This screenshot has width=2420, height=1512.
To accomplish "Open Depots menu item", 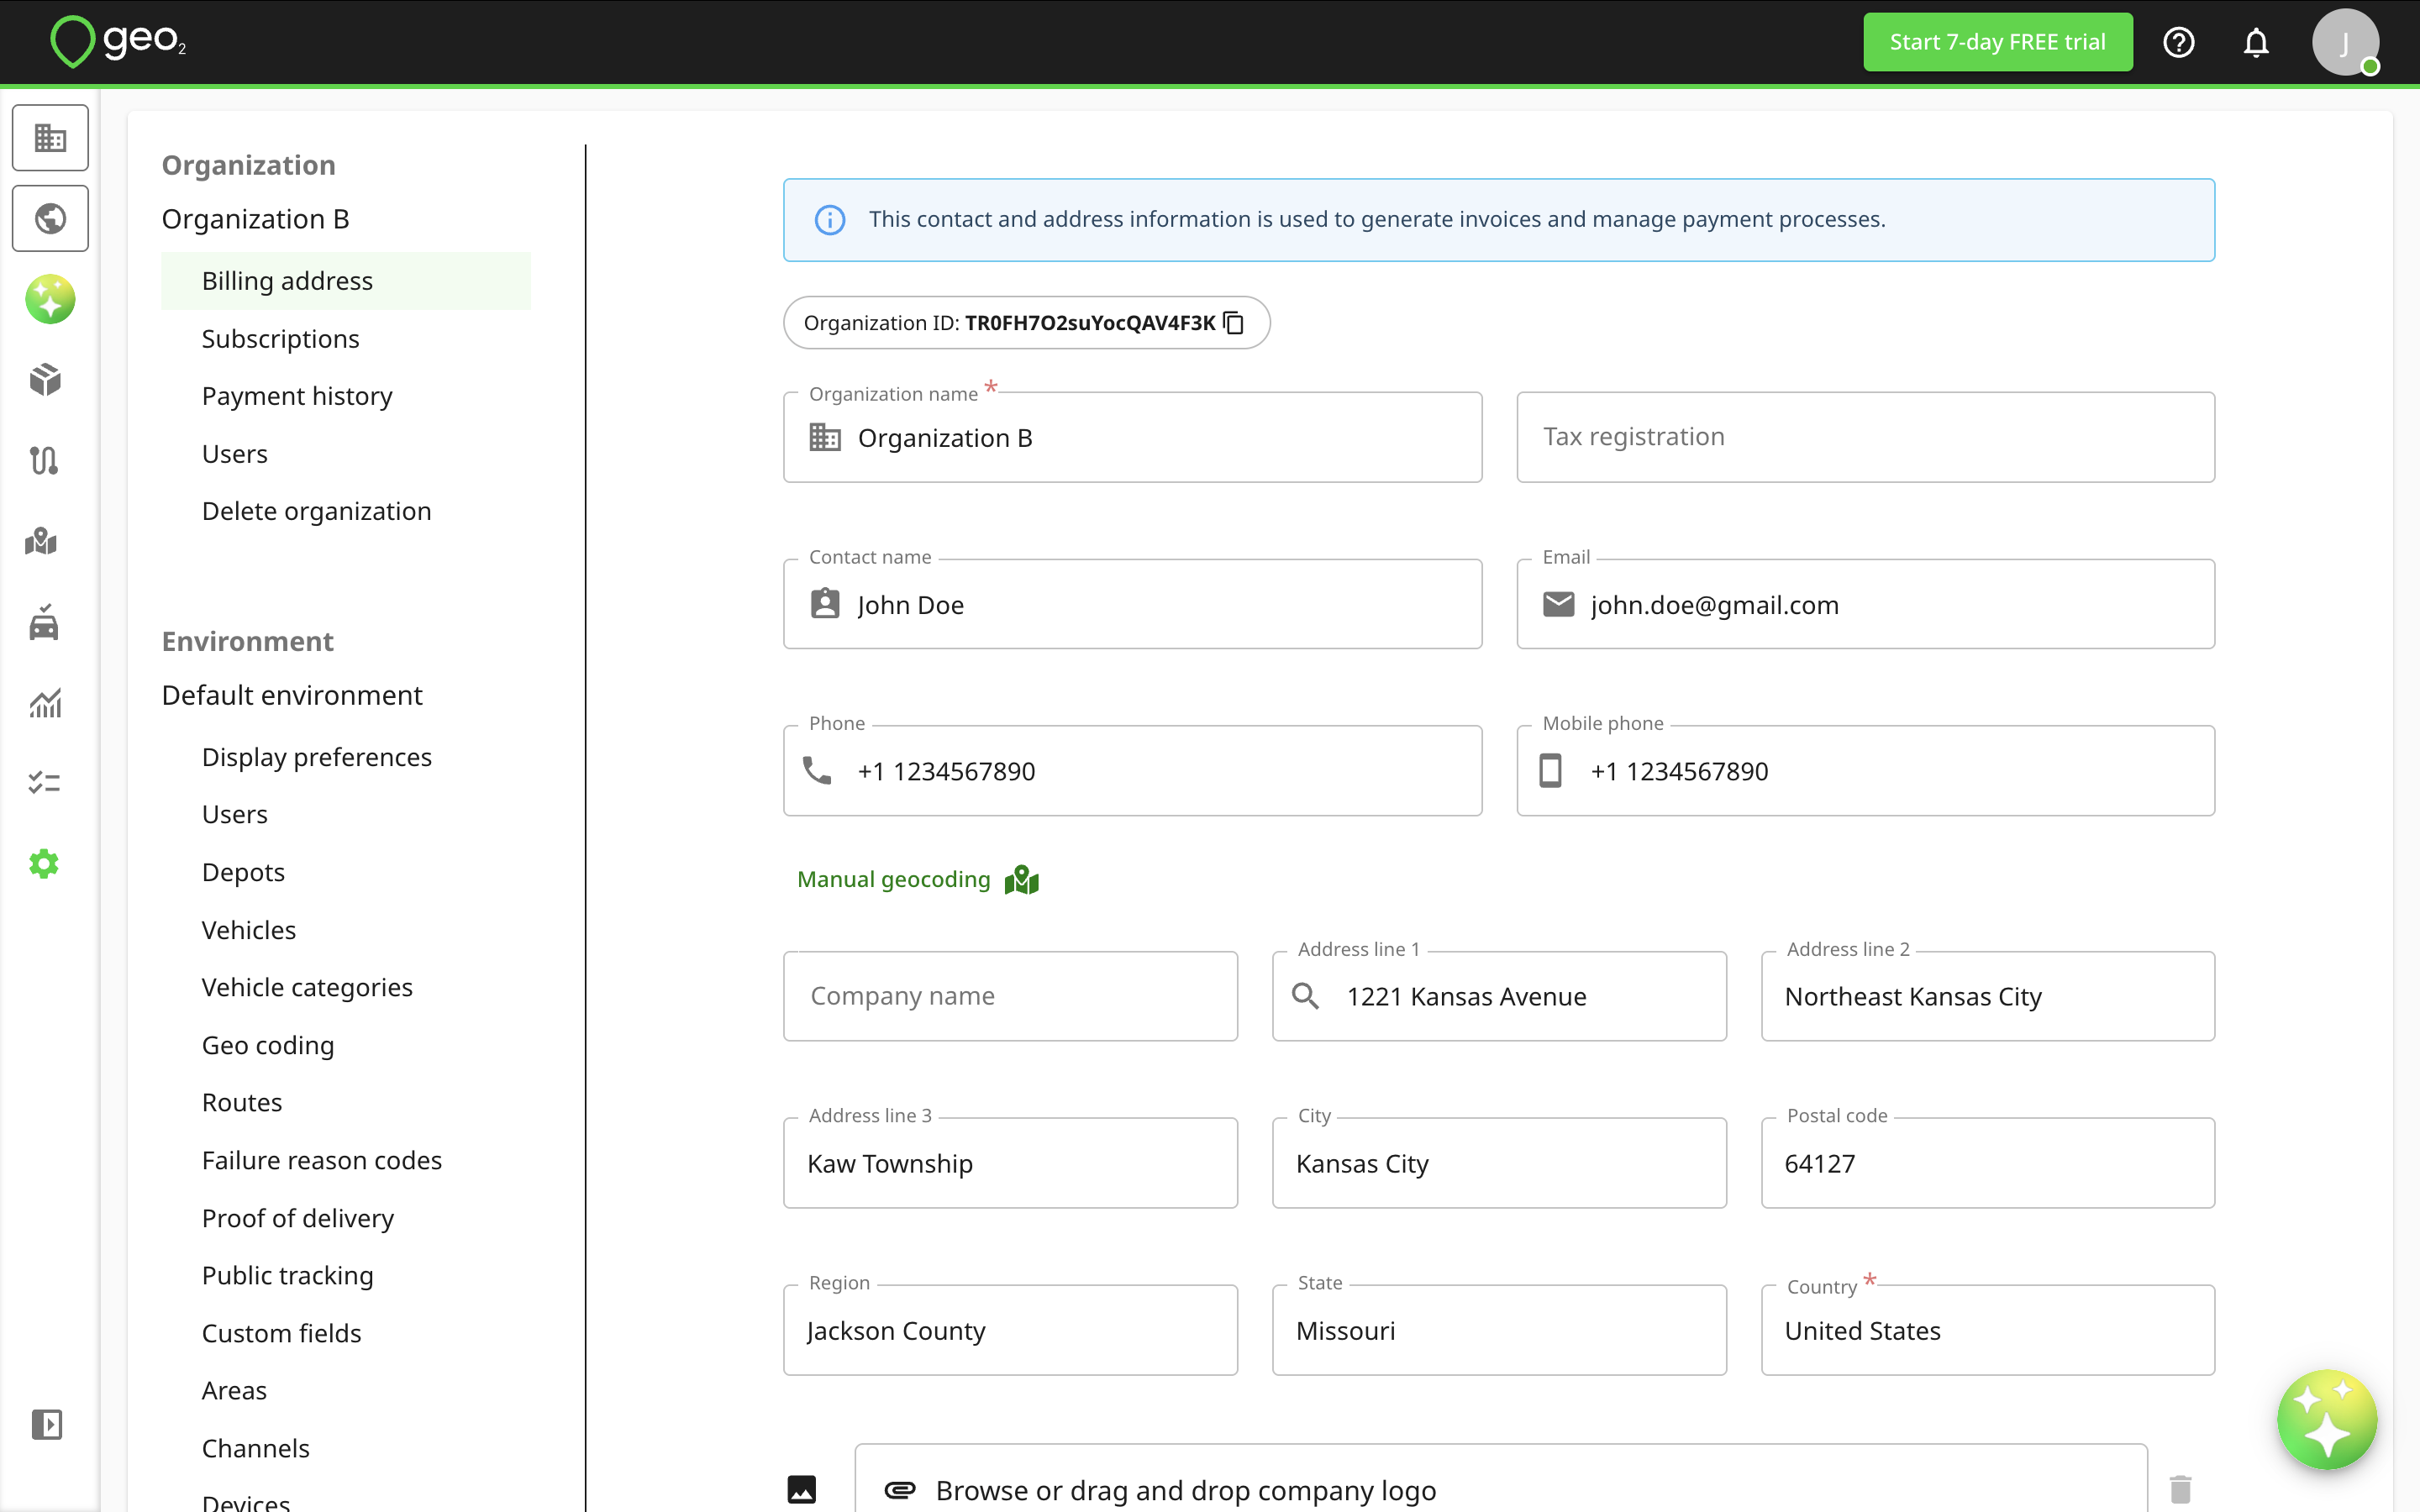I will point(243,872).
